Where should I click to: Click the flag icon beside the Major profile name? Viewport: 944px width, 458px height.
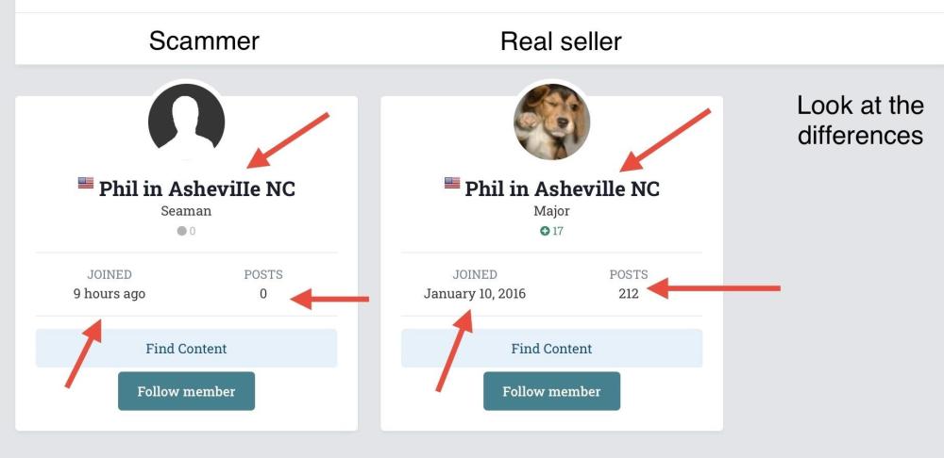point(452,184)
